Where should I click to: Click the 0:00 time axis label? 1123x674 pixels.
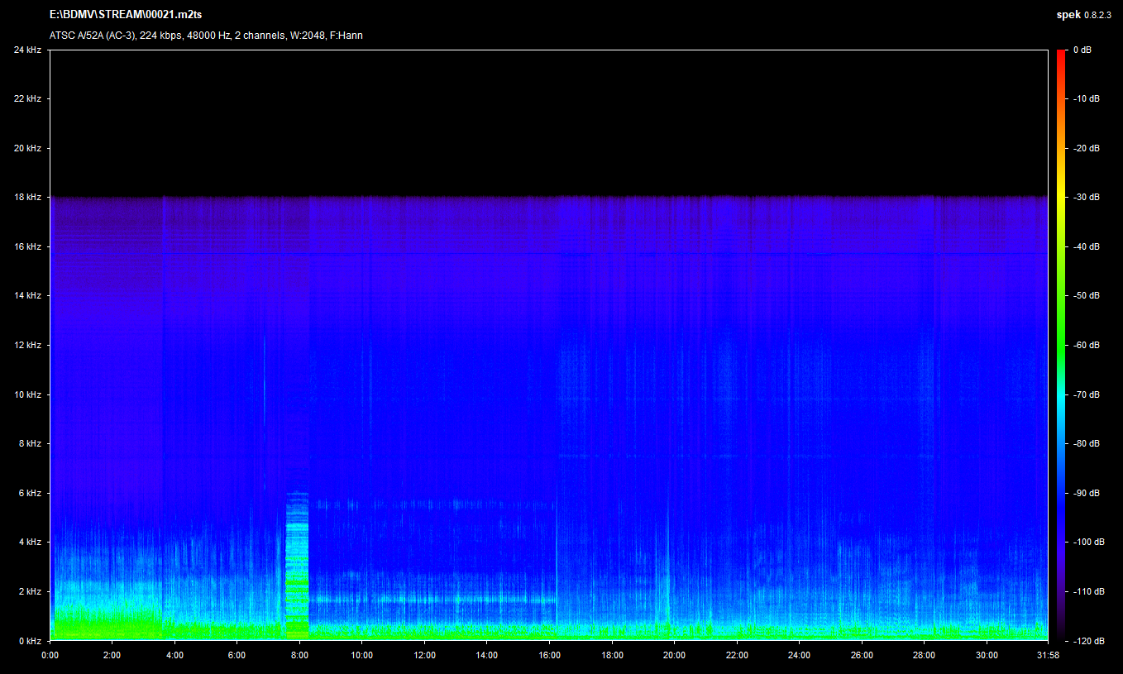[50, 655]
